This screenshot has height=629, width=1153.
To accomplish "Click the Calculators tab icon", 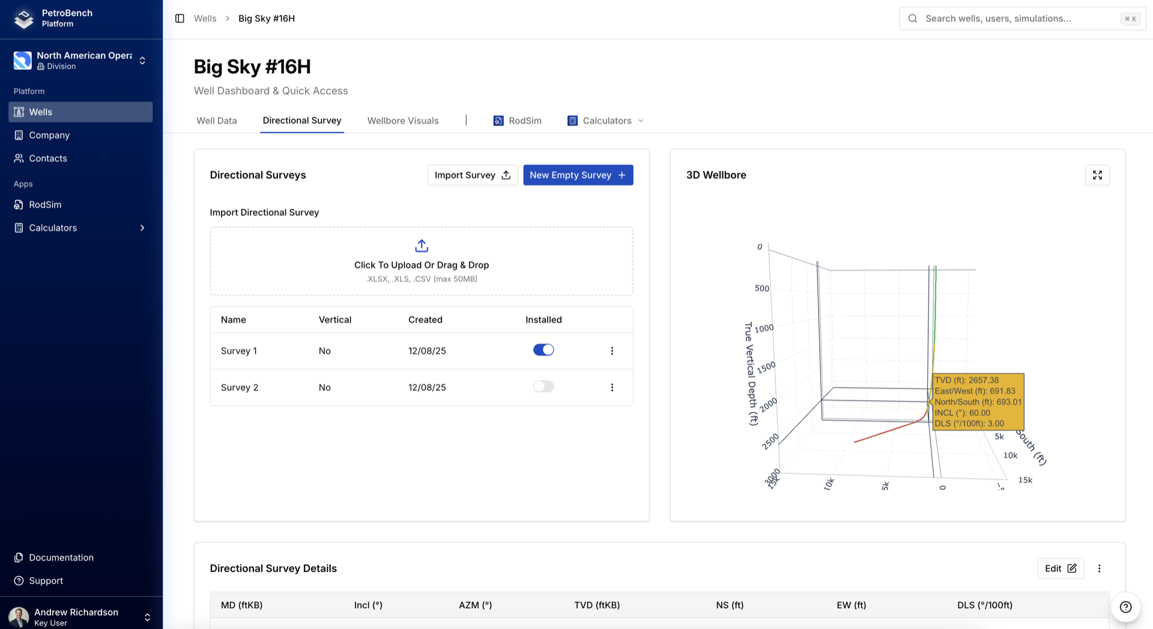I will tap(572, 121).
